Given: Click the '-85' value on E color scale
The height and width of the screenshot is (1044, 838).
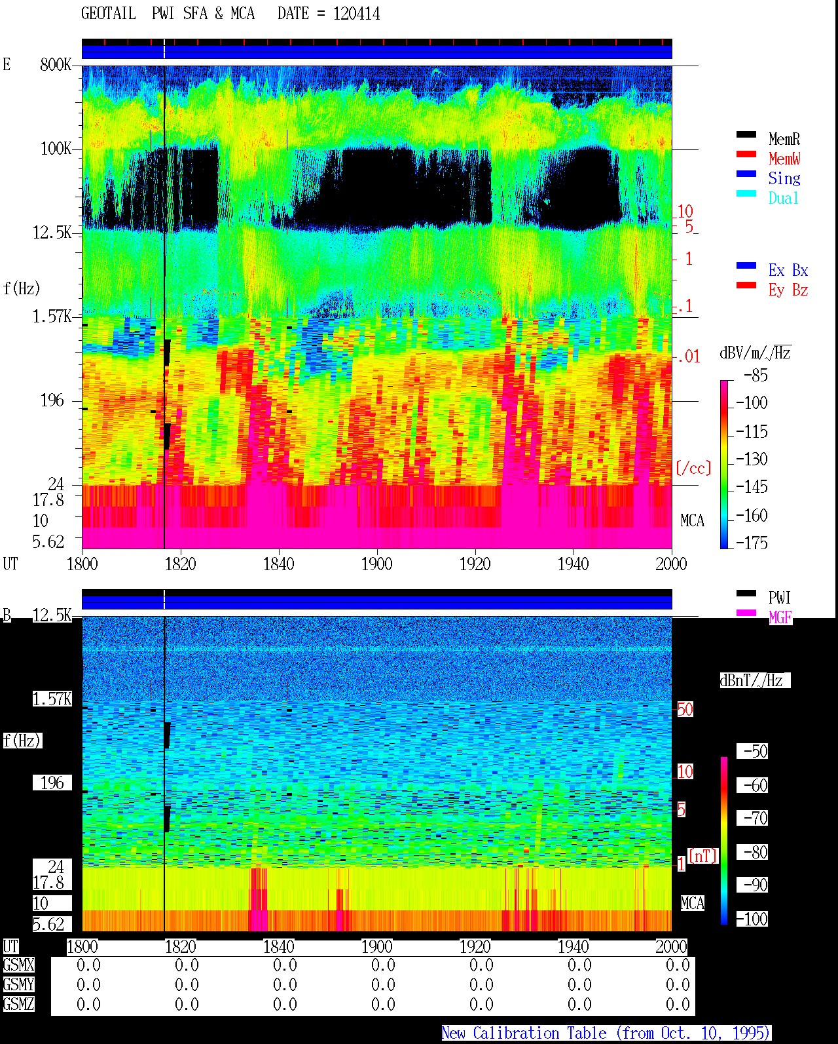Looking at the screenshot, I should tap(756, 376).
